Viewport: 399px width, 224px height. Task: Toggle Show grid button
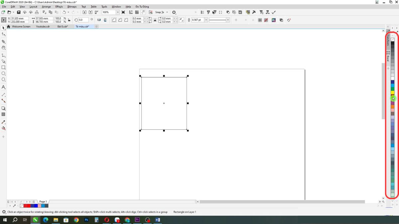point(137,12)
